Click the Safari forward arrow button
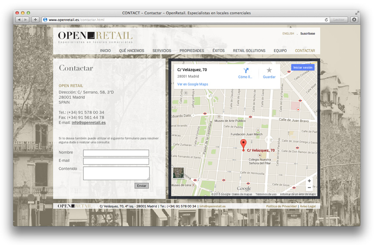Viewport: 375px width, 245px height. coord(26,20)
